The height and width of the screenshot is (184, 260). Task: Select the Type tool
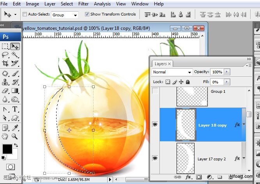click(x=15, y=109)
